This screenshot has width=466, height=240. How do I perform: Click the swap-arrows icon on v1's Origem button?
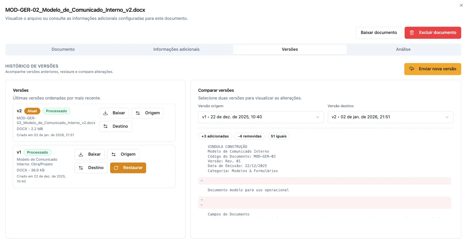114,154
